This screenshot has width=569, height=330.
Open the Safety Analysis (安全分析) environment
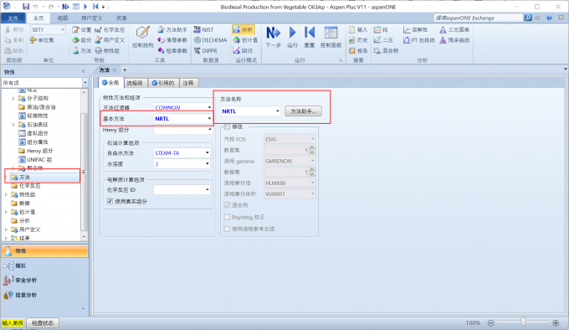44,281
